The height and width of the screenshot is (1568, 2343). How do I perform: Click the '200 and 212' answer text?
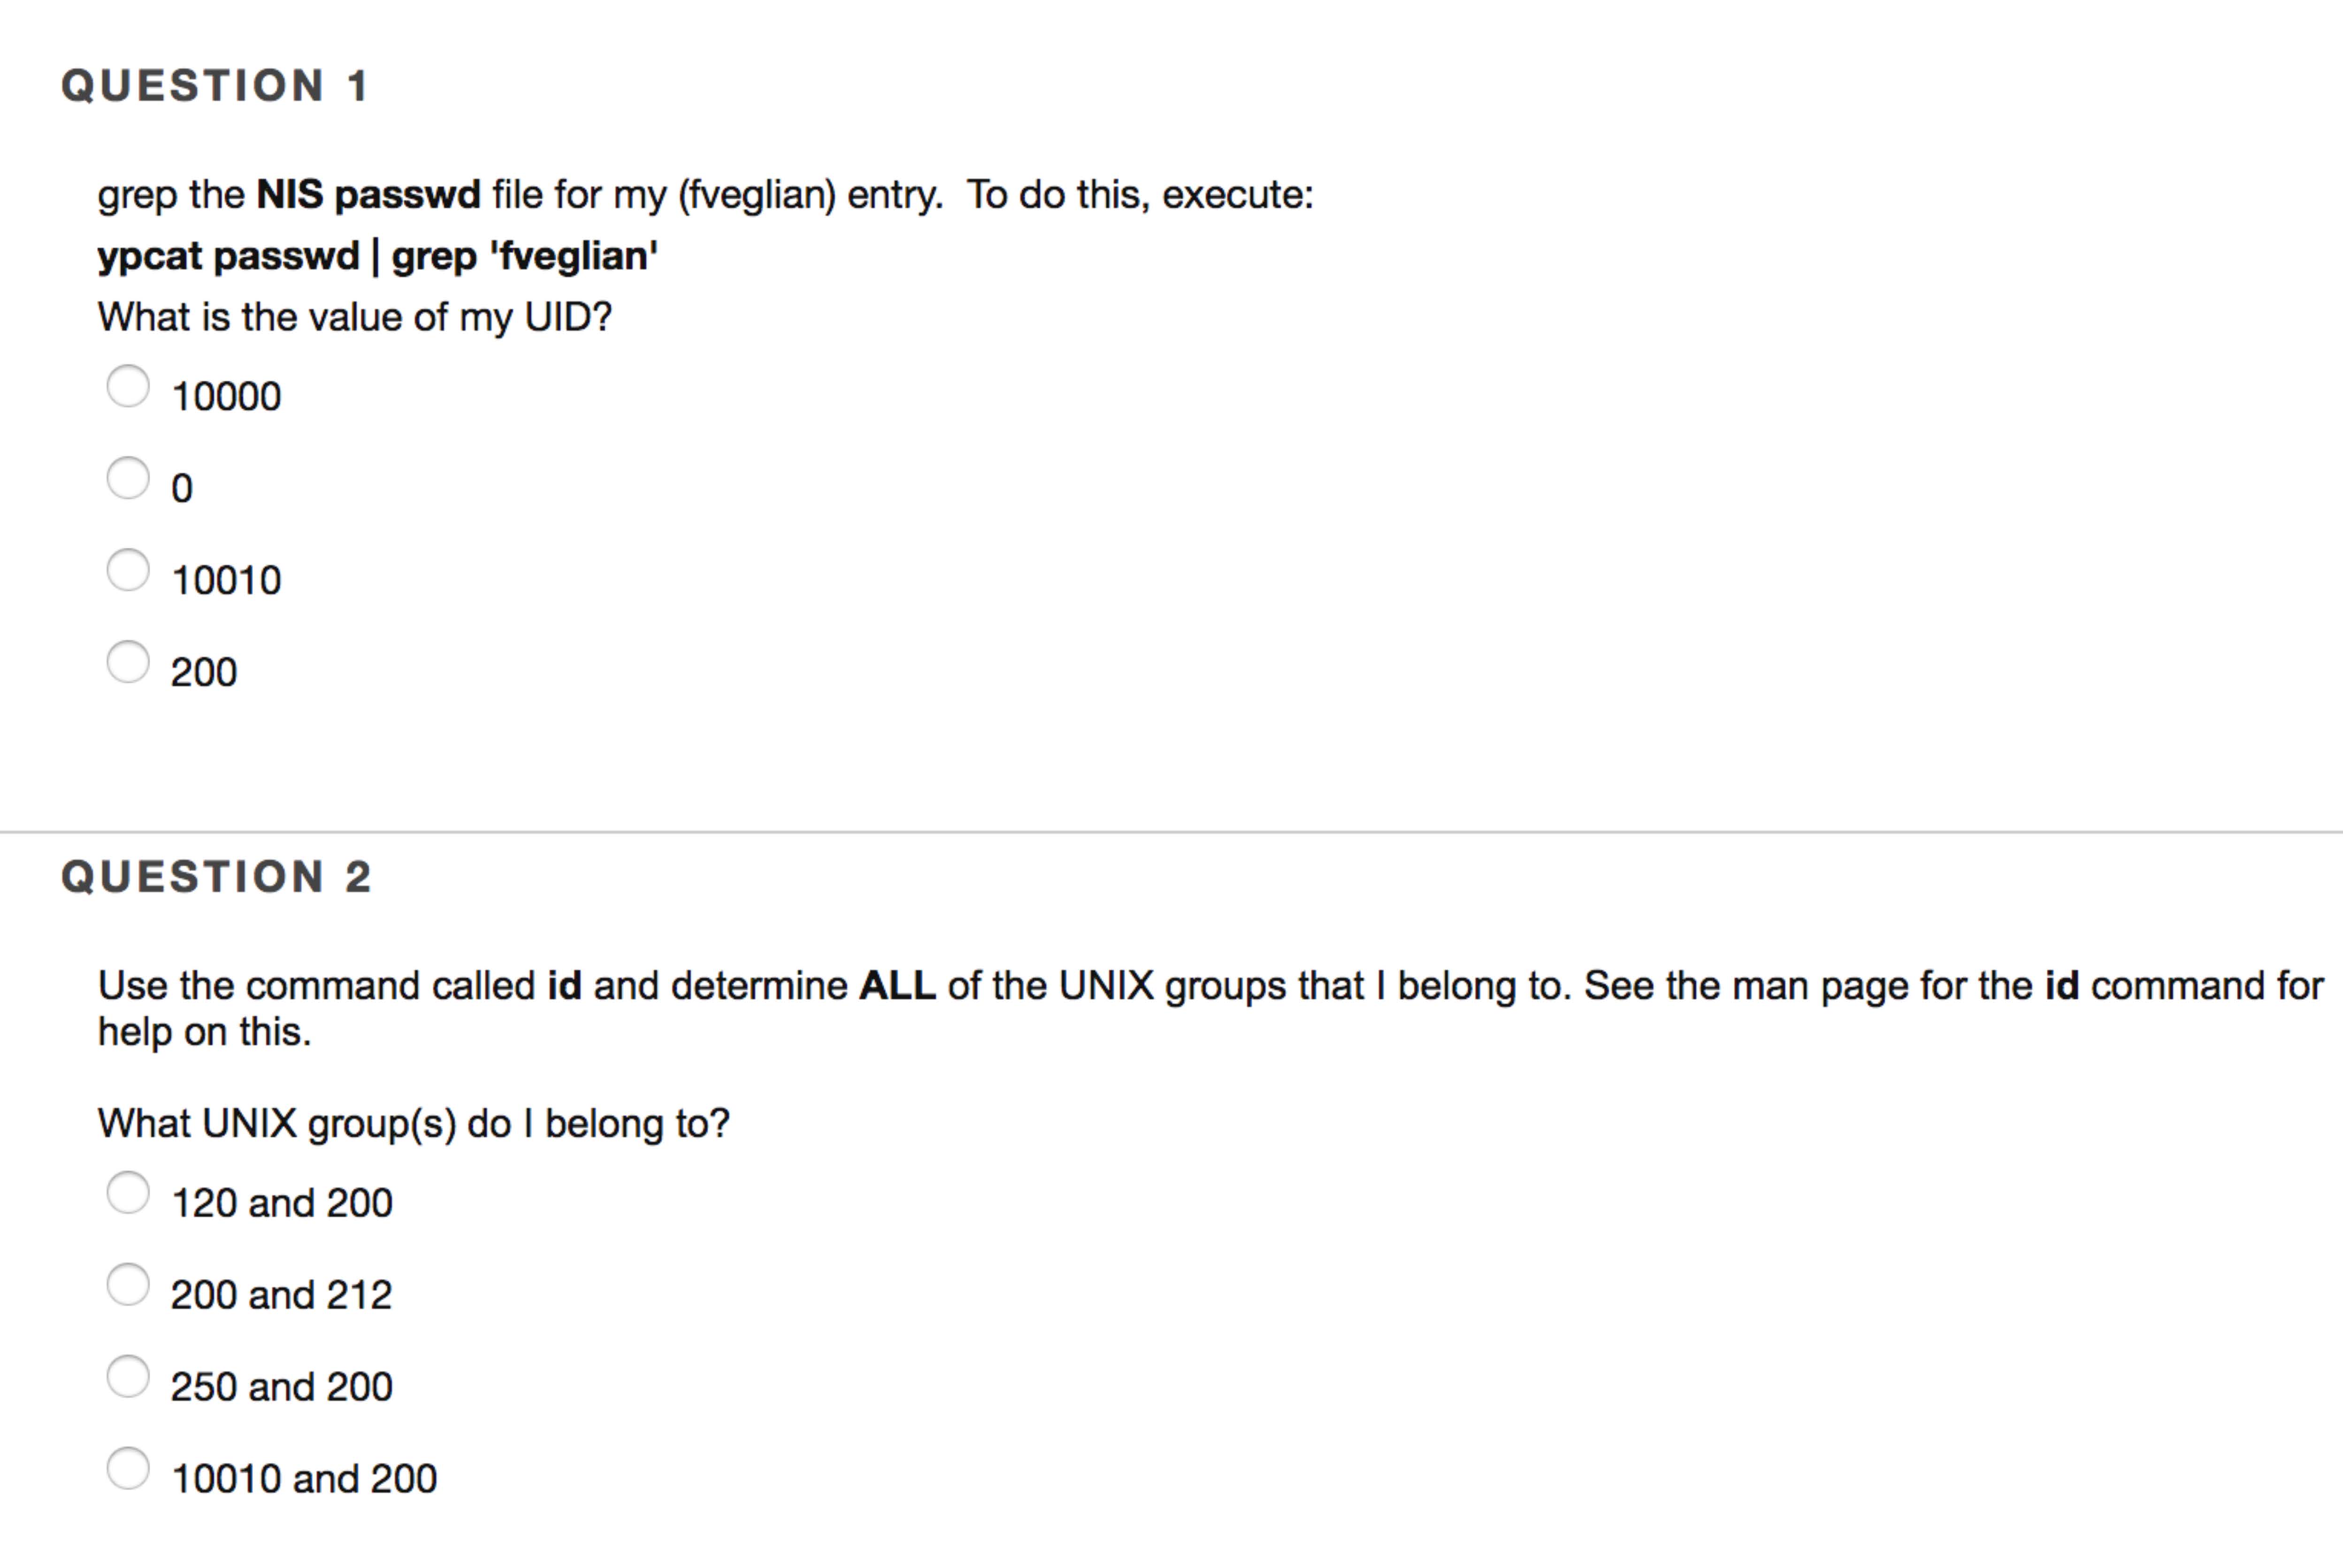tap(282, 1296)
